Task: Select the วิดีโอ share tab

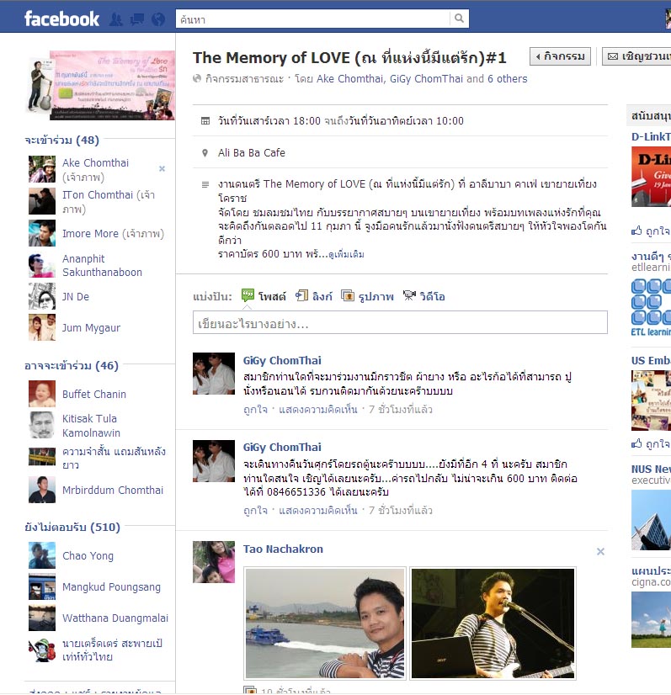Action: [432, 296]
